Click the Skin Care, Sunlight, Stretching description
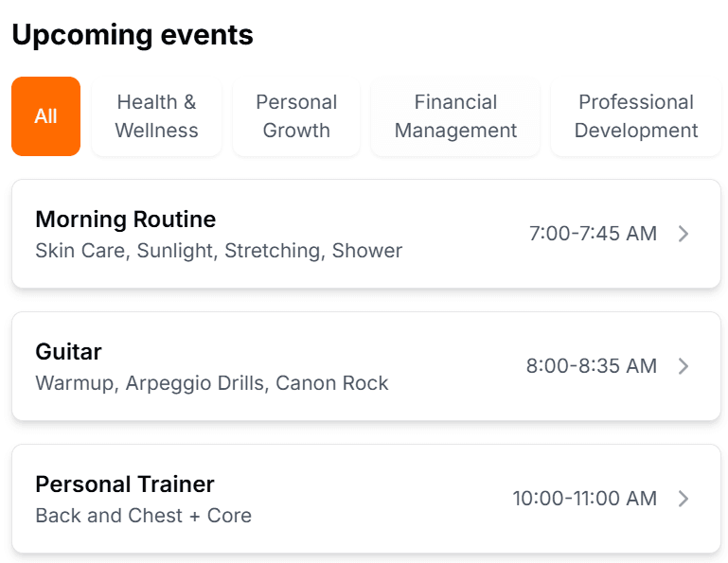The height and width of the screenshot is (563, 728). pos(219,251)
